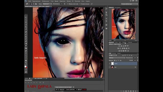Add a Levels adjustment layer
163x92 pixels.
(121, 46)
